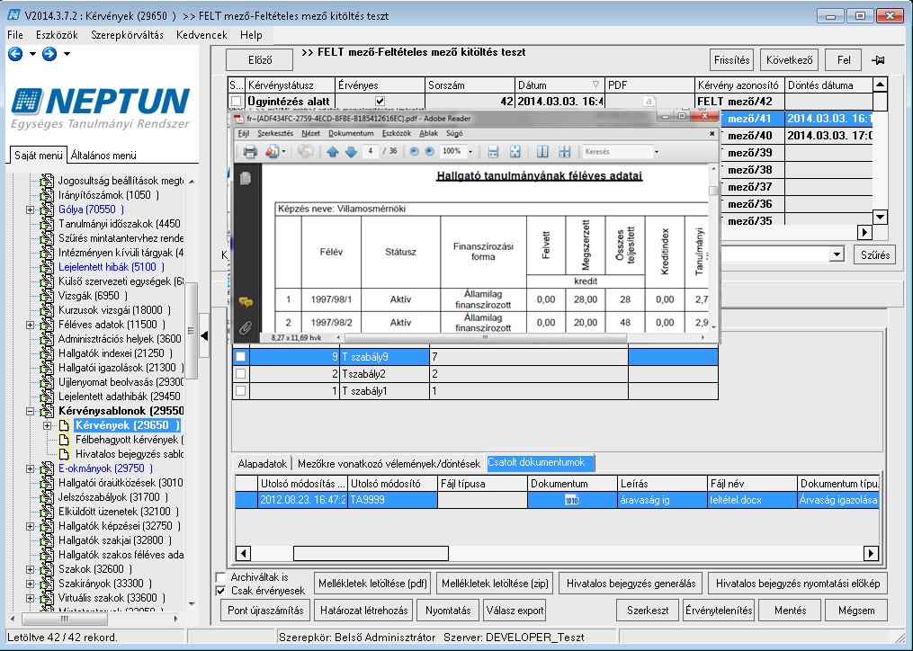Screen dimensions: 913x651
Task: Open the Kedvencek menu
Action: click(x=201, y=35)
